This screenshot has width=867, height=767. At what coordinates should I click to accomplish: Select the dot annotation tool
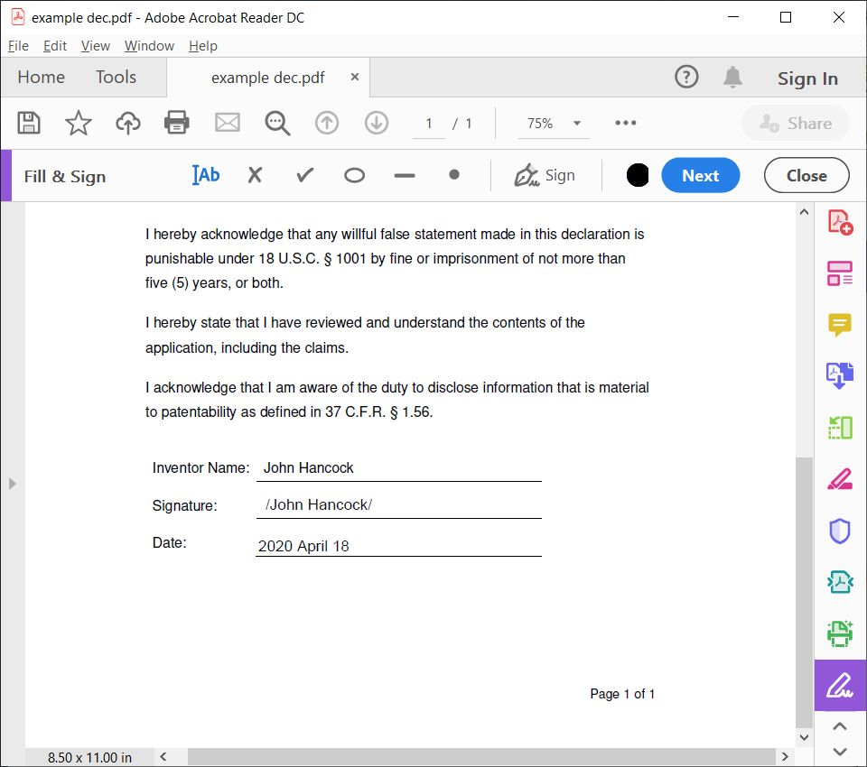point(453,176)
